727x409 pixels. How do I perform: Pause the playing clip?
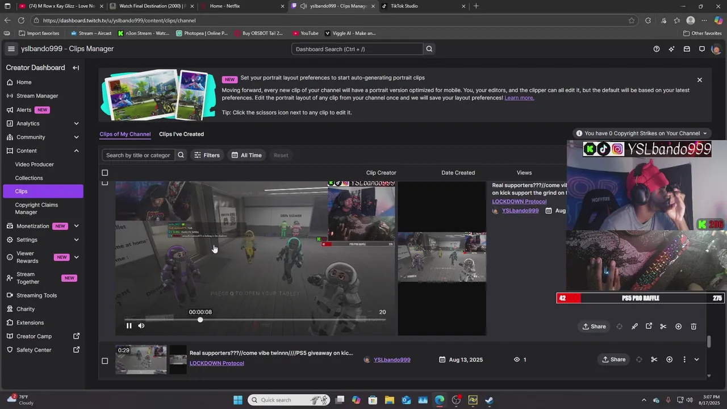click(129, 325)
